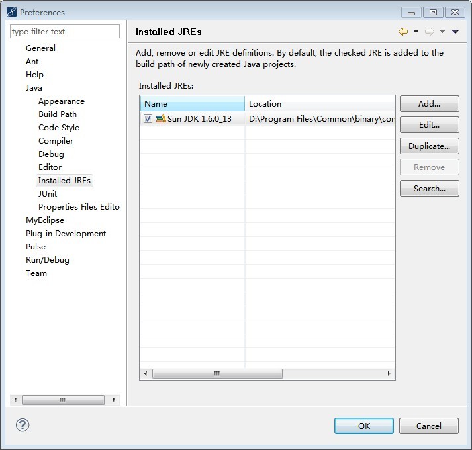Open Debug preferences under Java
The height and width of the screenshot is (450, 472).
point(51,154)
